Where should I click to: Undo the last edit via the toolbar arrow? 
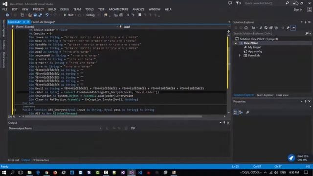(47, 15)
